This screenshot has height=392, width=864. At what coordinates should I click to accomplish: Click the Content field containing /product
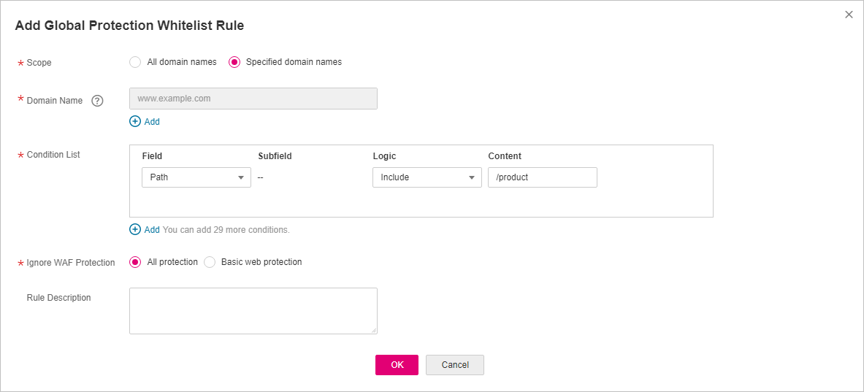coord(542,177)
